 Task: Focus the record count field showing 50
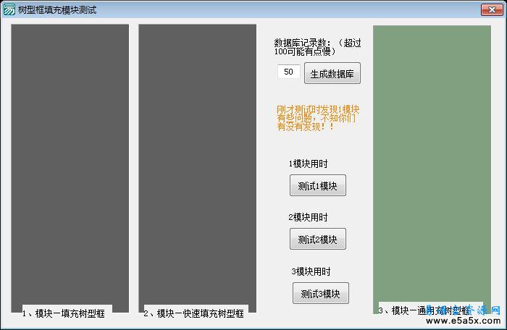click(288, 72)
